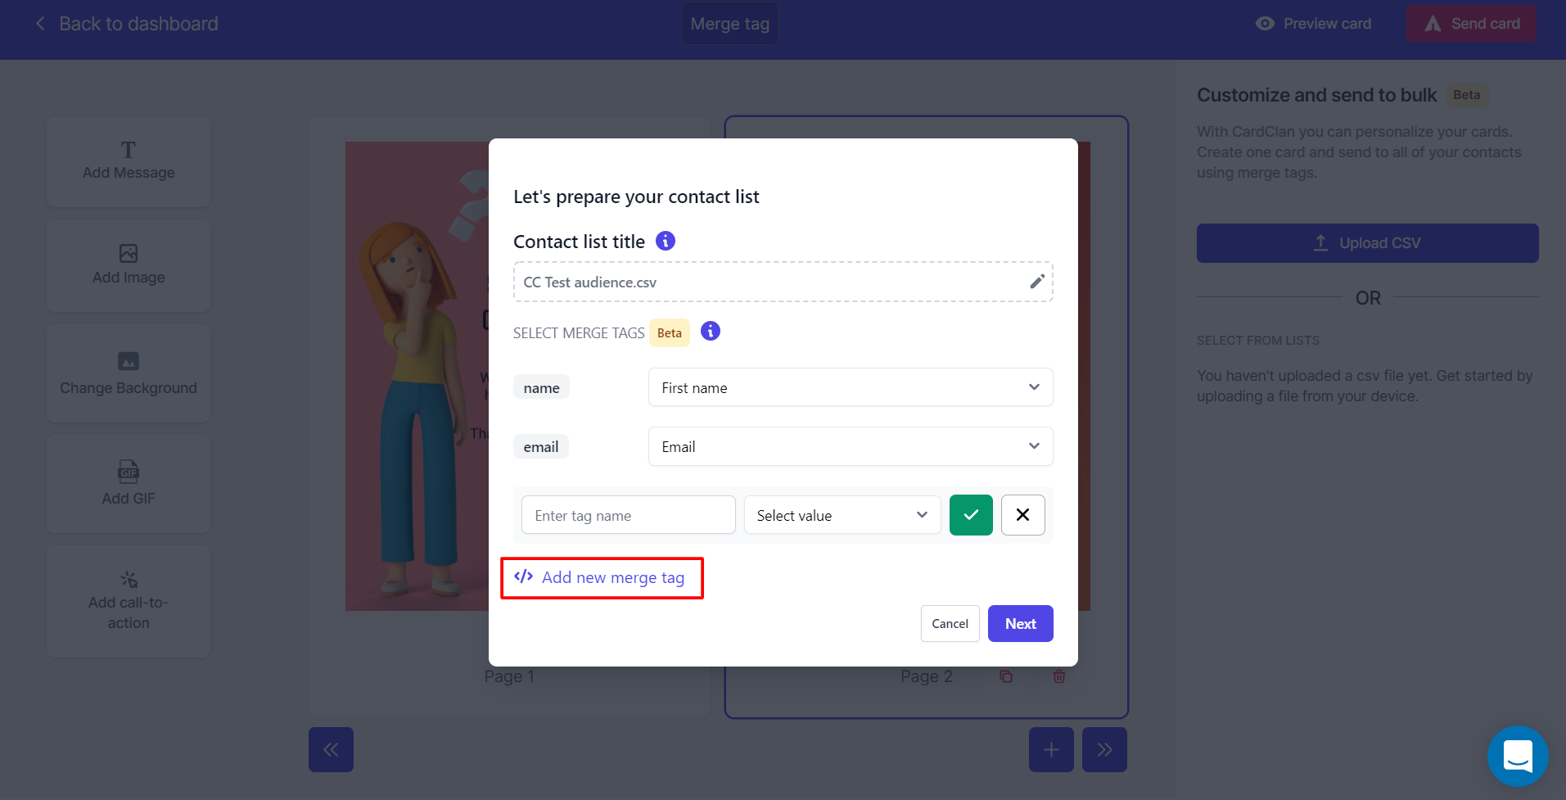Select Change Background
Screen dimensions: 1566x800
click(x=128, y=373)
